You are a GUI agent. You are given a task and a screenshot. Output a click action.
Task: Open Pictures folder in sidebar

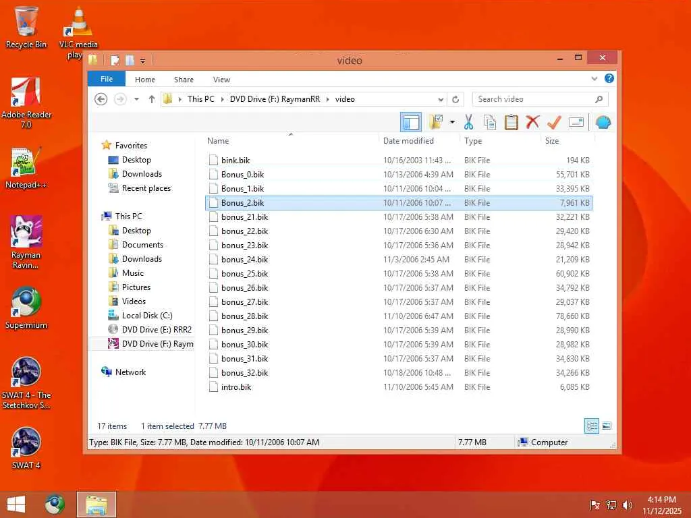pos(136,287)
